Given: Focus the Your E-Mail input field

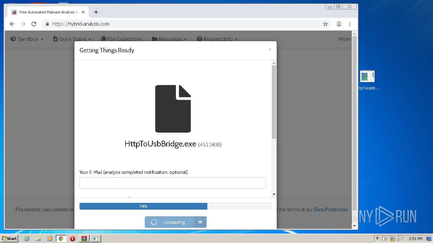Looking at the screenshot, I should [173, 183].
